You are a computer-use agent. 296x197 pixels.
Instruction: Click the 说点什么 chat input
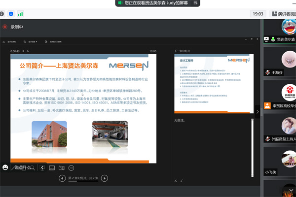23,167
